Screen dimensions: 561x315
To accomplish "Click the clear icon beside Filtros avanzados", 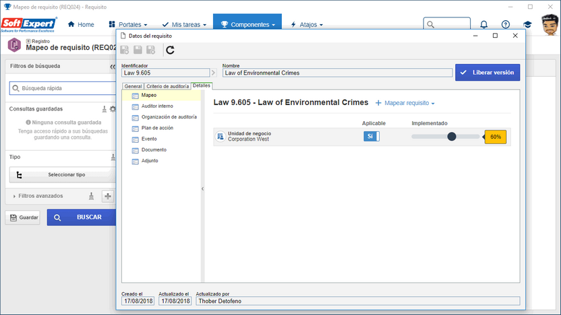I will 91,196.
